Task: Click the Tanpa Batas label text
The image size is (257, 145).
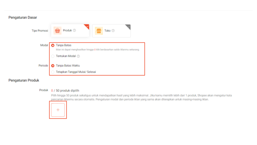Action: 63,45
